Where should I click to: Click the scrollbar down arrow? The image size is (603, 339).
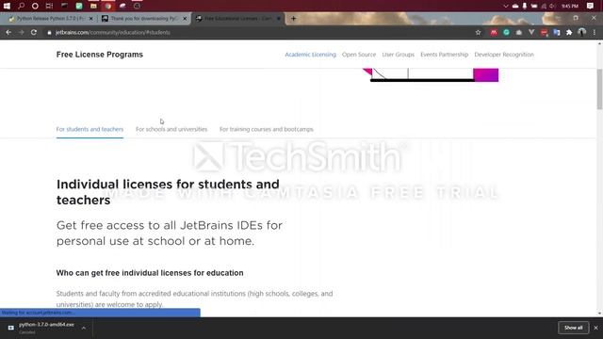click(x=599, y=314)
